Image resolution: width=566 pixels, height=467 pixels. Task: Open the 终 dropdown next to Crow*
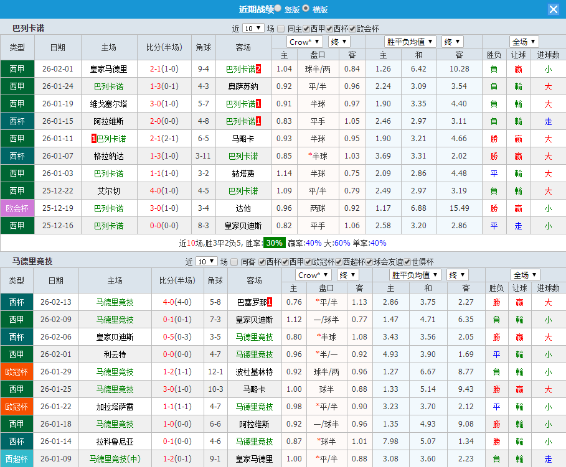(338, 41)
